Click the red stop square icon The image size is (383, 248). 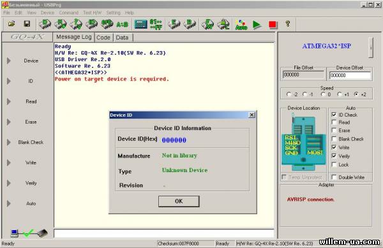pyautogui.click(x=273, y=25)
